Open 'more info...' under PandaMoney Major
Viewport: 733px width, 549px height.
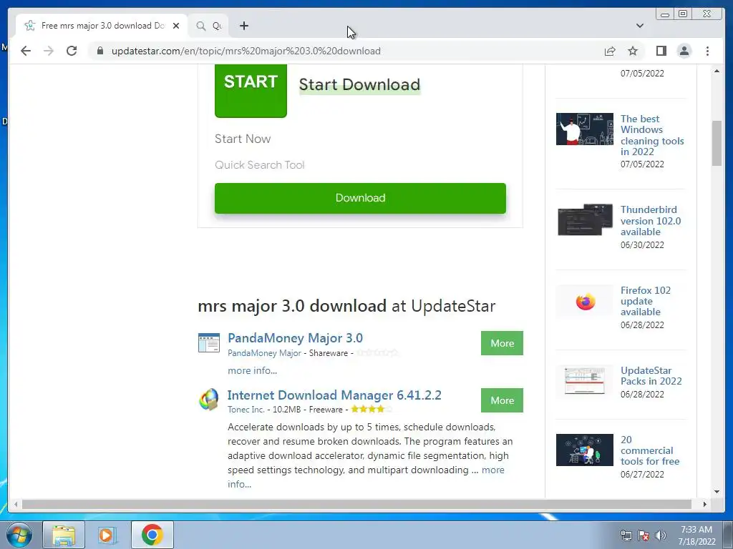(x=252, y=371)
